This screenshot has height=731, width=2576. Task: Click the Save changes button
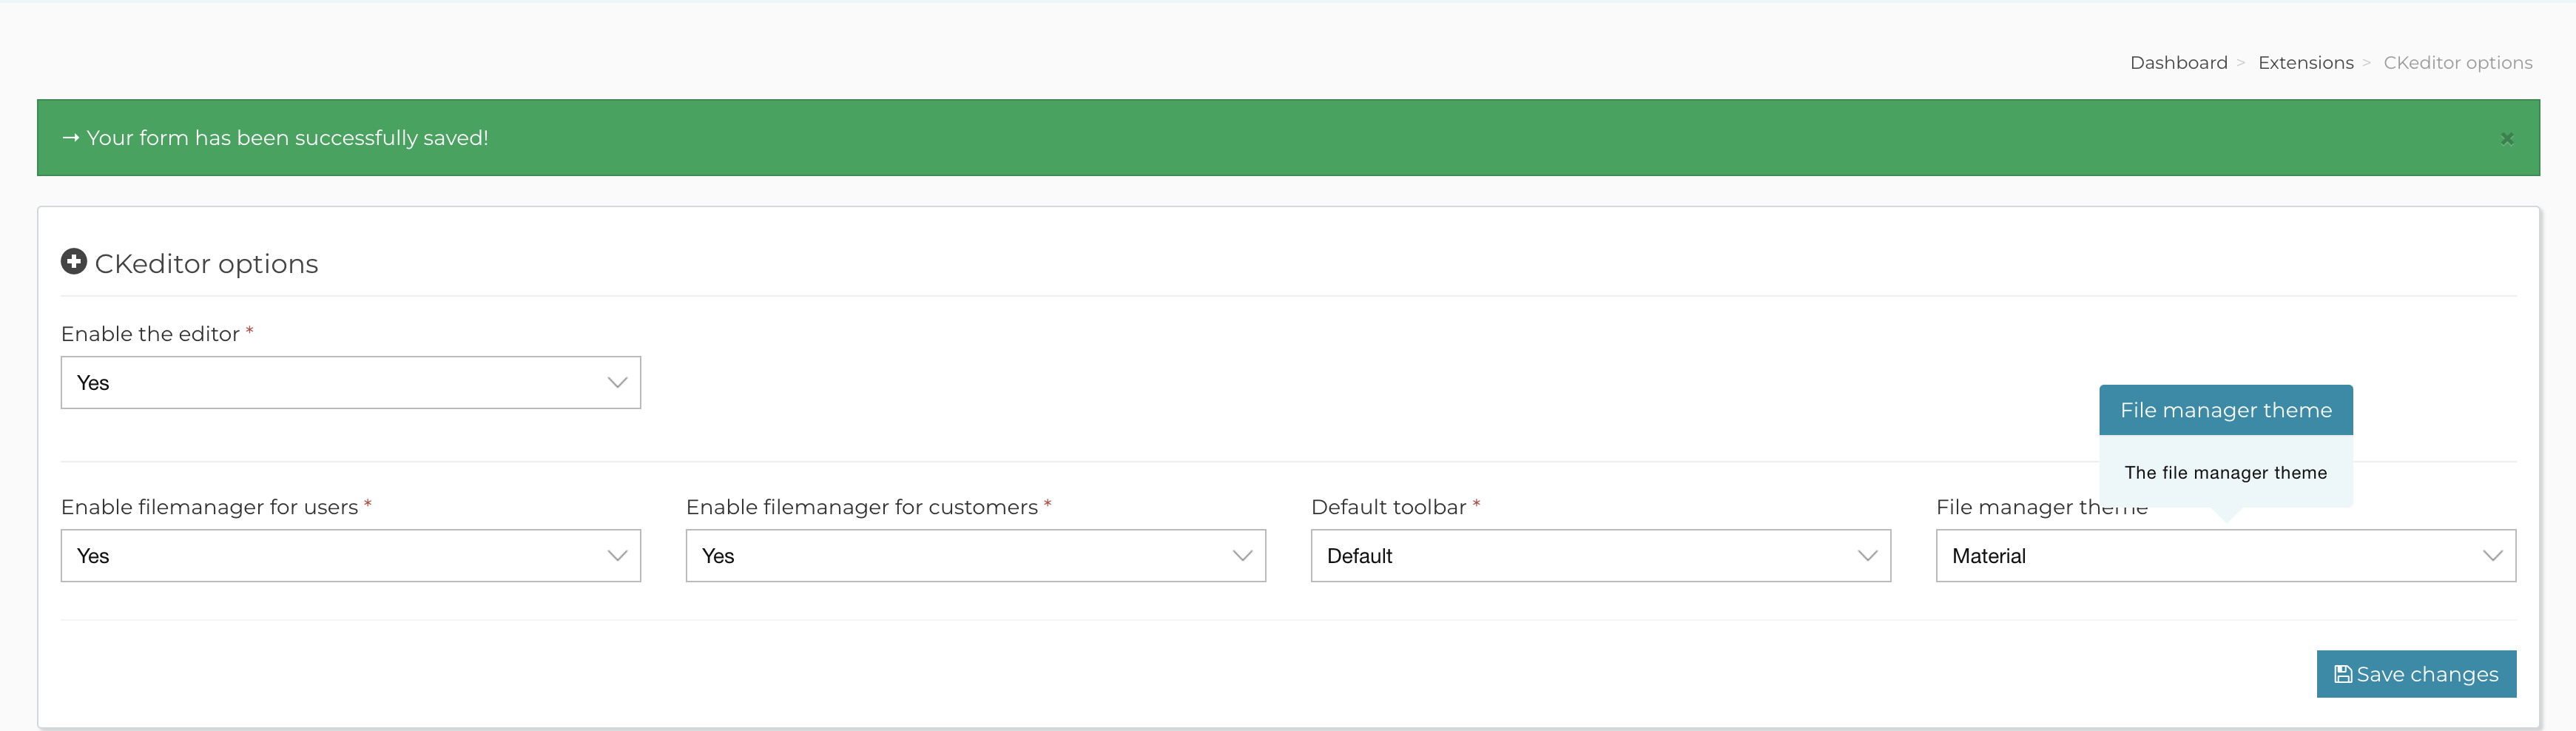pyautogui.click(x=2416, y=674)
